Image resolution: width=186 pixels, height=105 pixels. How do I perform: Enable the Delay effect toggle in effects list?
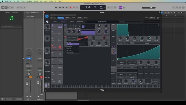point(52,39)
